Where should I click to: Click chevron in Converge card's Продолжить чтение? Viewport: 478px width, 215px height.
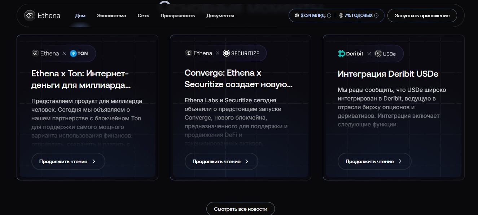[247, 161]
